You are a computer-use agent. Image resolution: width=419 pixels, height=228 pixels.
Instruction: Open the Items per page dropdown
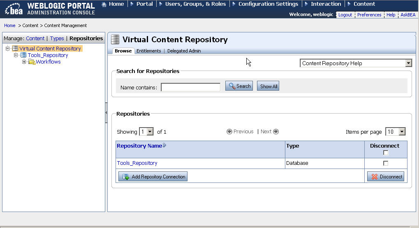tap(402, 132)
